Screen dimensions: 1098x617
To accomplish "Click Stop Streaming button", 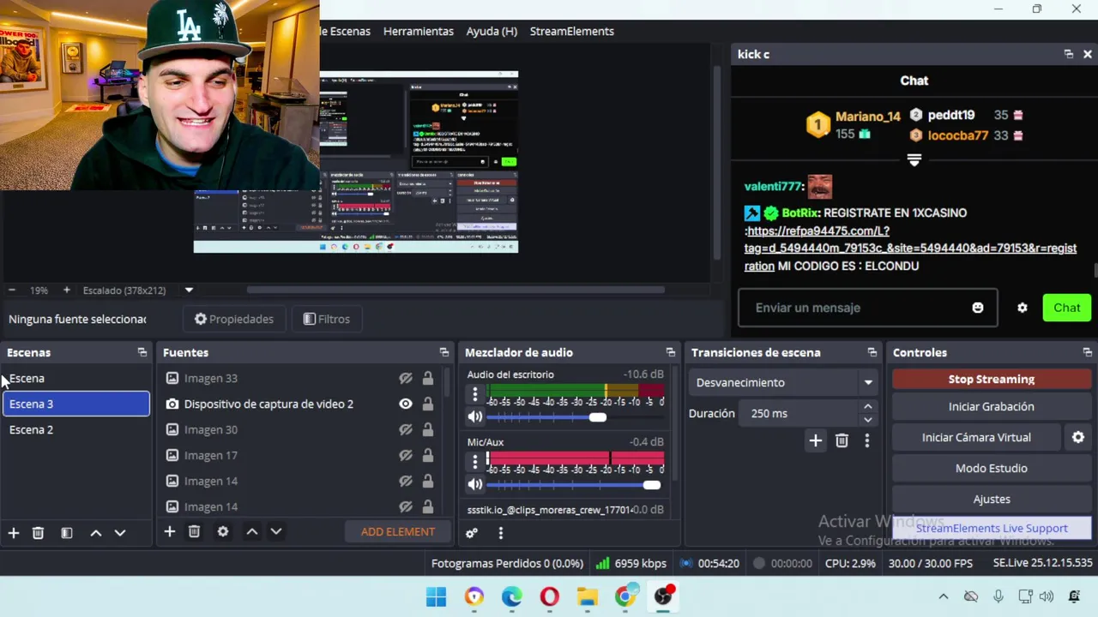I will [x=992, y=379].
